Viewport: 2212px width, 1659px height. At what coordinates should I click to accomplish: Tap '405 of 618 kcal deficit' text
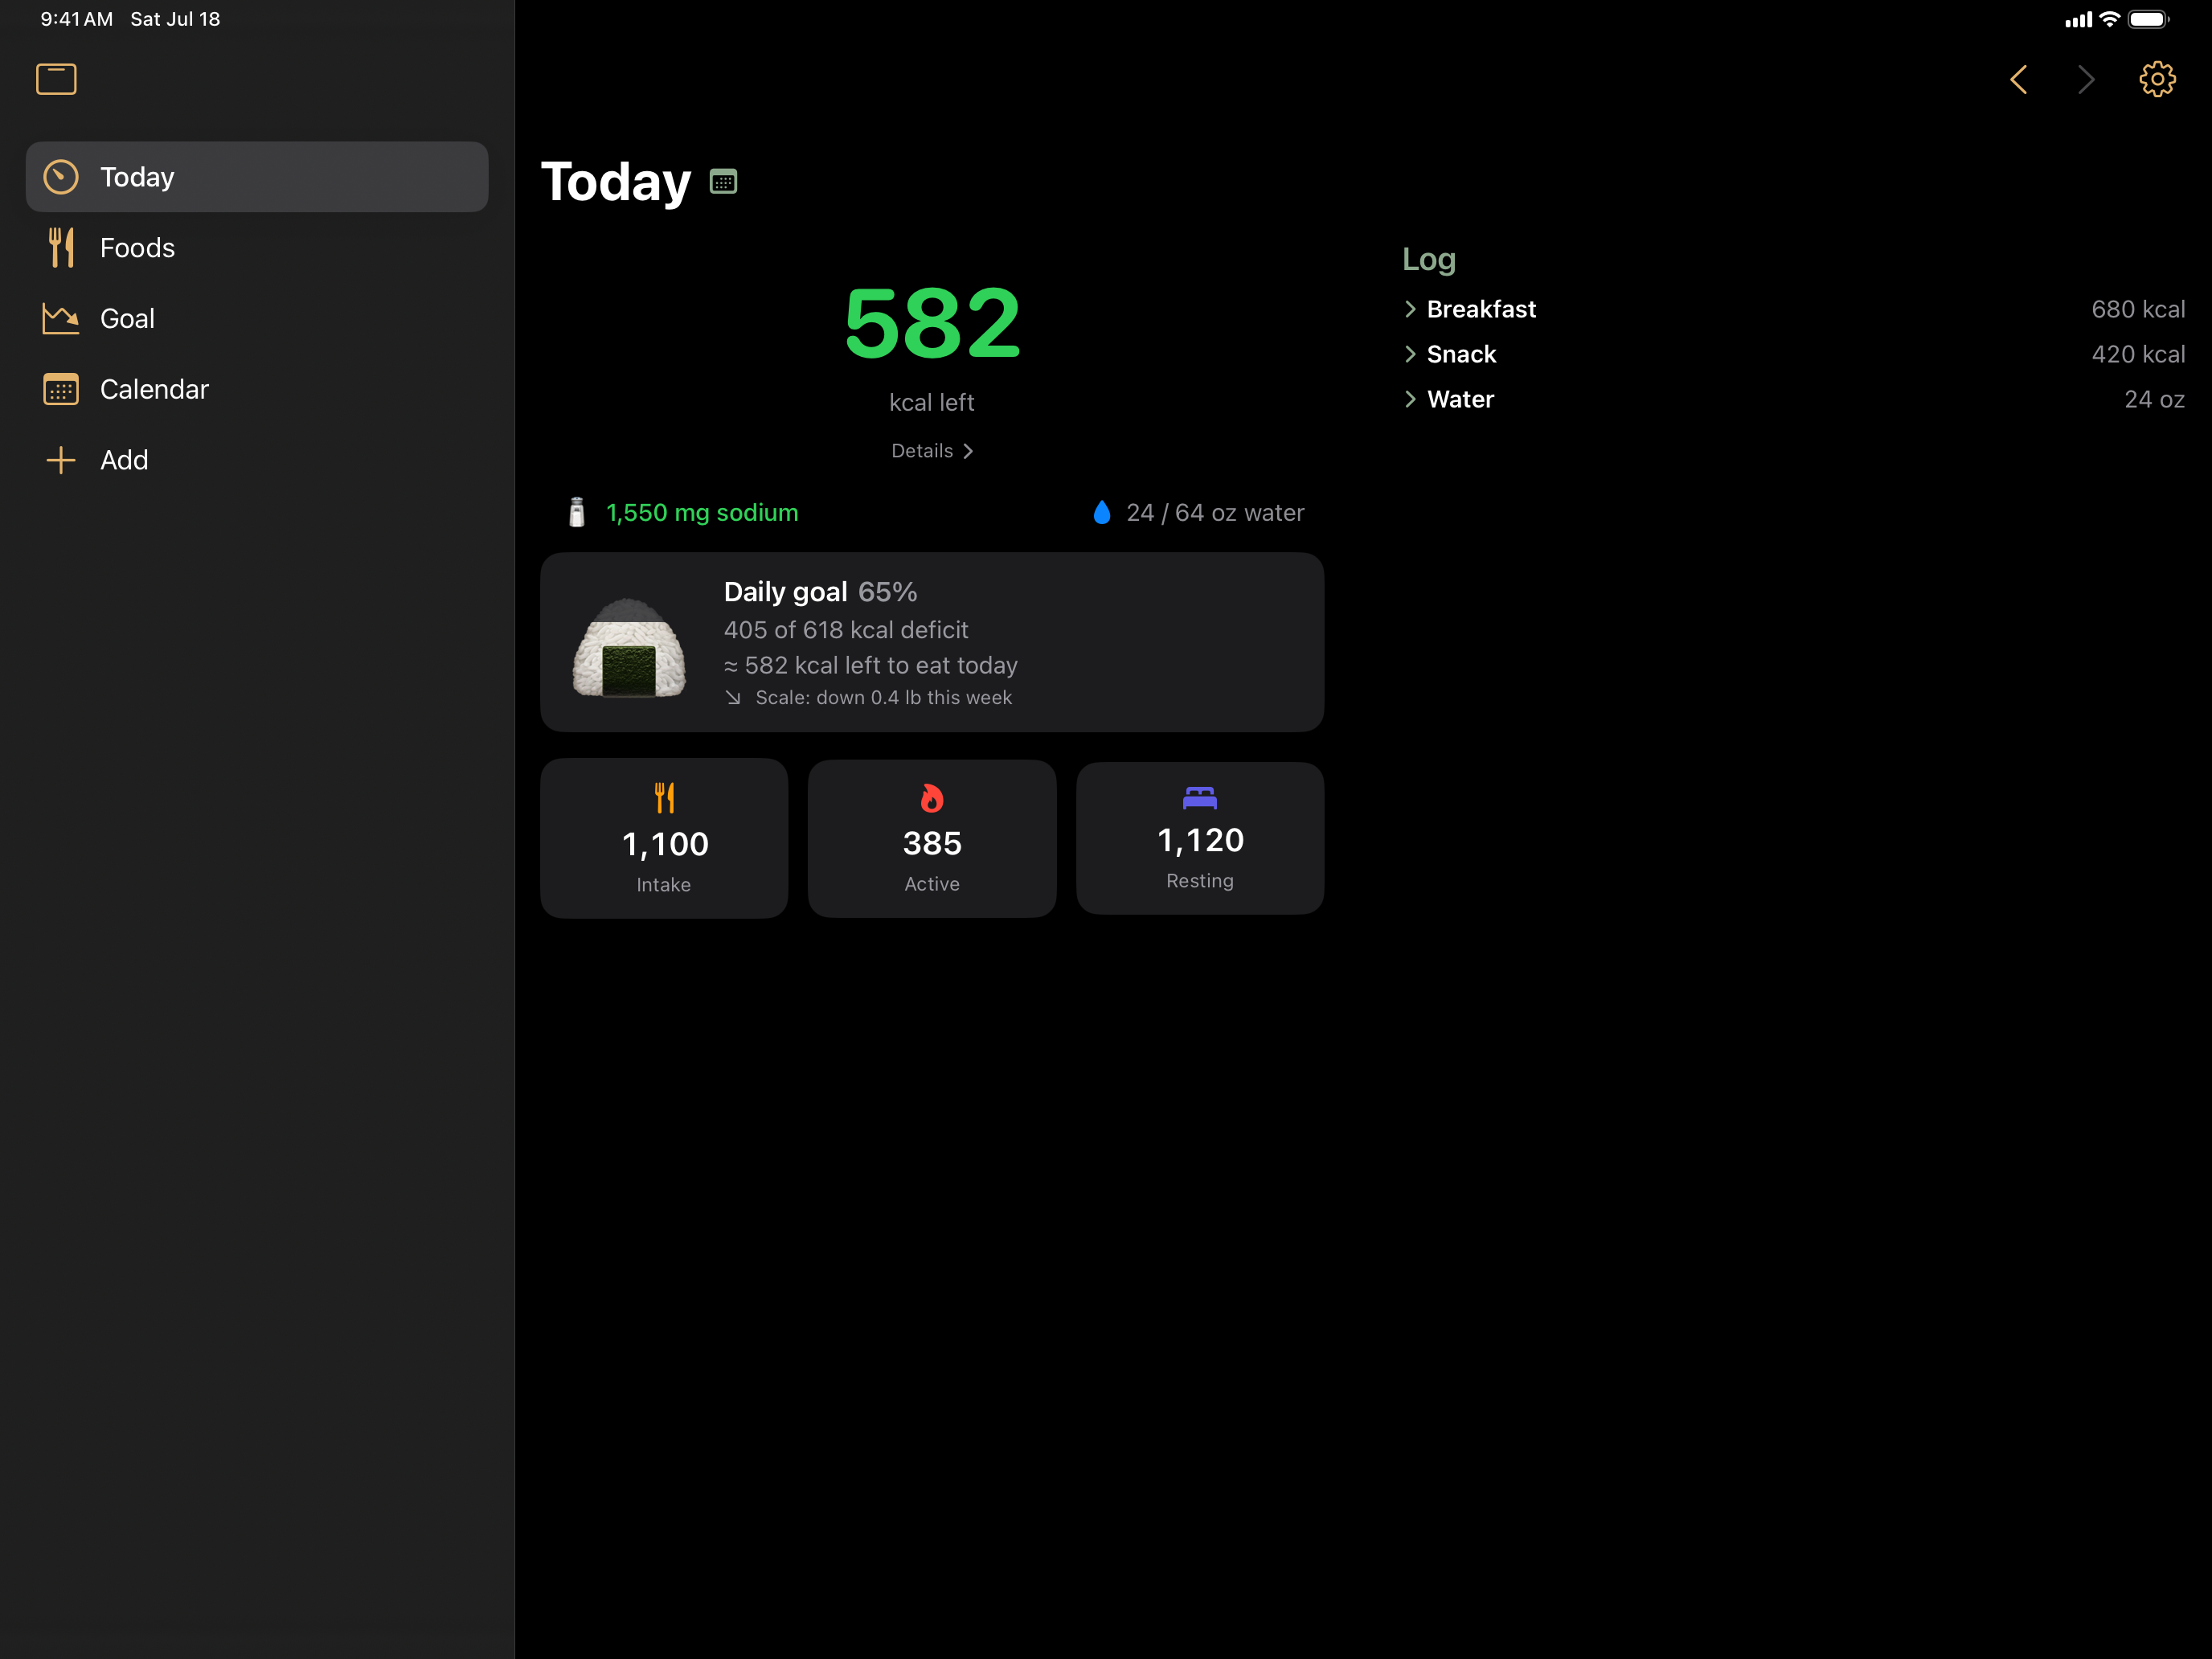coord(846,630)
